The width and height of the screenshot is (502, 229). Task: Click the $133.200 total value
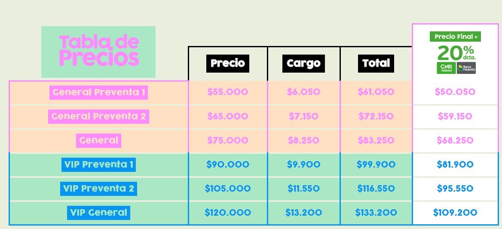pos(376,212)
